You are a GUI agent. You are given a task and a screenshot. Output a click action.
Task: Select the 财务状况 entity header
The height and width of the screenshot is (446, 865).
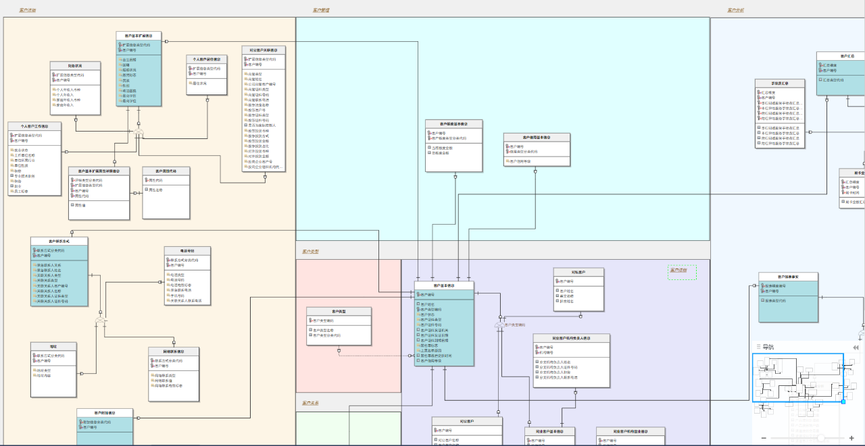click(x=75, y=65)
